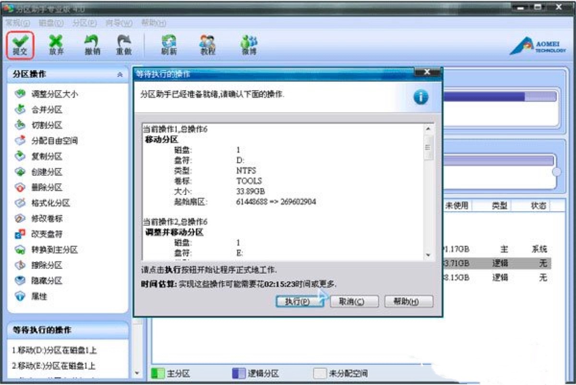Click the 类型 column header
Image resolution: width=576 pixels, height=385 pixels.
coord(499,205)
